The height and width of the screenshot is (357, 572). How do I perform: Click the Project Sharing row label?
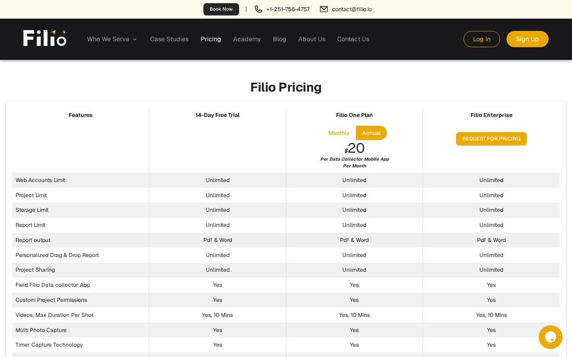click(x=35, y=270)
